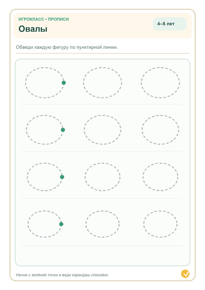Click the Овалы heading
The height and width of the screenshot is (290, 205).
click(x=33, y=29)
